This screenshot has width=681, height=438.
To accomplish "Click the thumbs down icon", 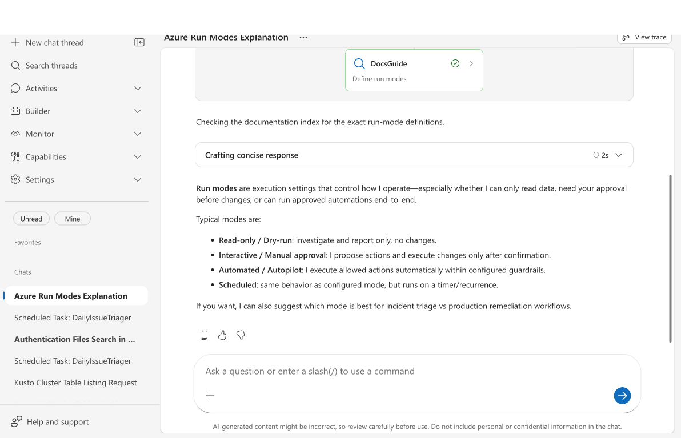I will 241,335.
